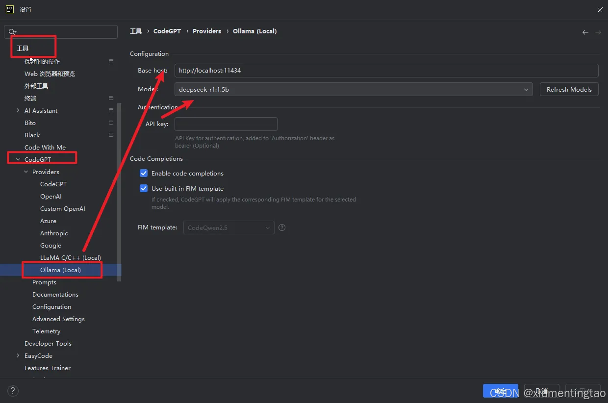The width and height of the screenshot is (608, 403).
Task: Click the settings search box
Action: pyautogui.click(x=61, y=32)
